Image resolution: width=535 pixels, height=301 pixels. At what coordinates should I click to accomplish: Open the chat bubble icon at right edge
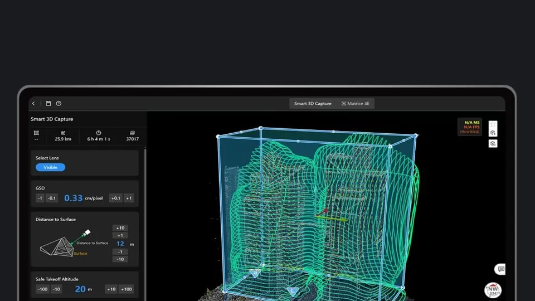500,269
